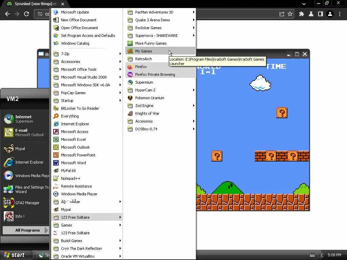
Task: Expand Rockstar Games submenu arrow
Action: [193, 28]
